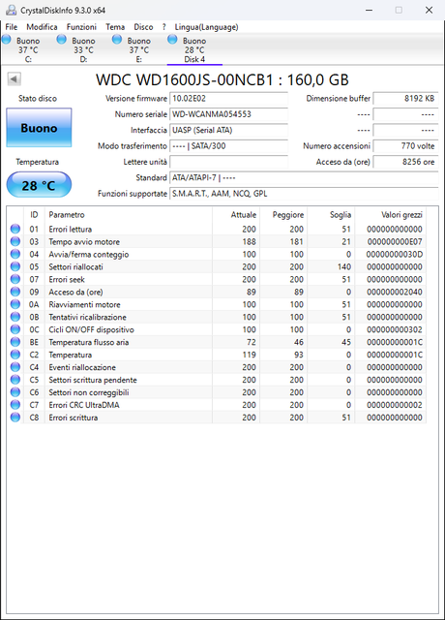Click the Numero accensioni value 770 volte
The height and width of the screenshot is (620, 445).
(405, 146)
